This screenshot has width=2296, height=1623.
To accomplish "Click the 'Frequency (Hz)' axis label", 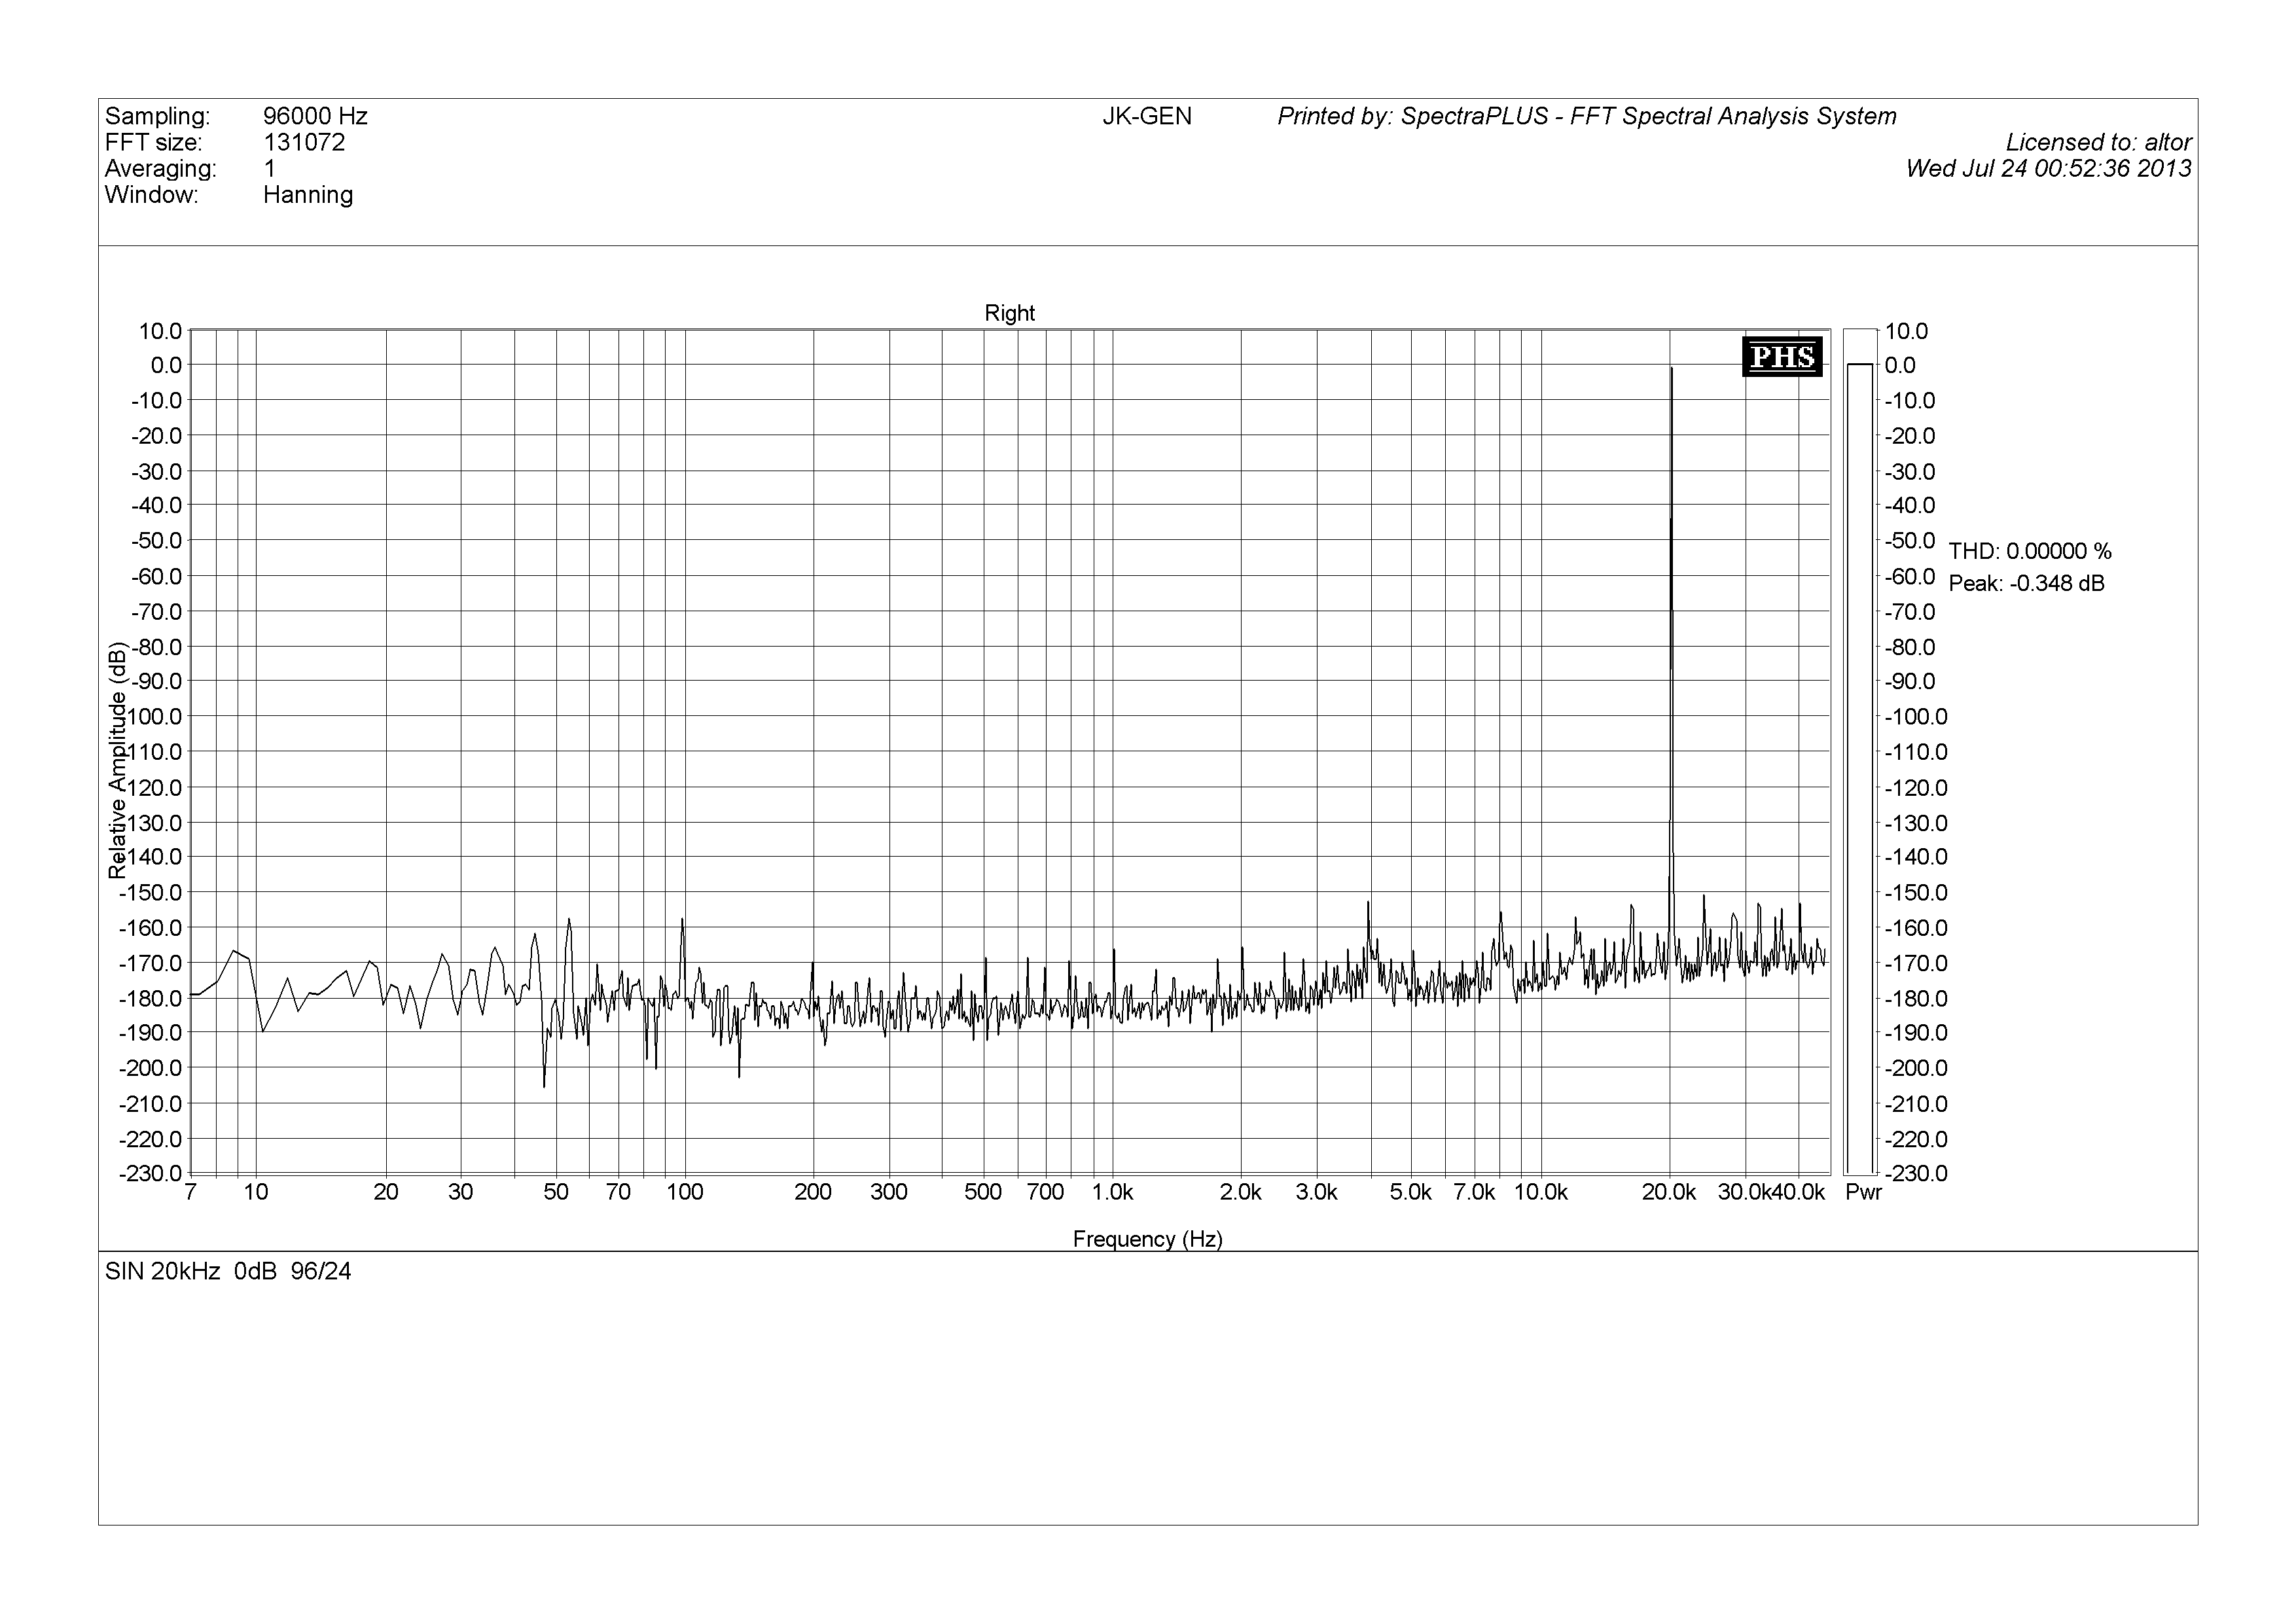I will tap(1147, 1239).
